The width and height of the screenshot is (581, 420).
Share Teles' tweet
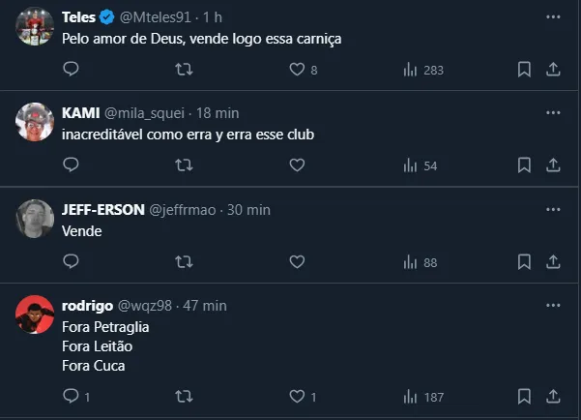[x=554, y=70]
